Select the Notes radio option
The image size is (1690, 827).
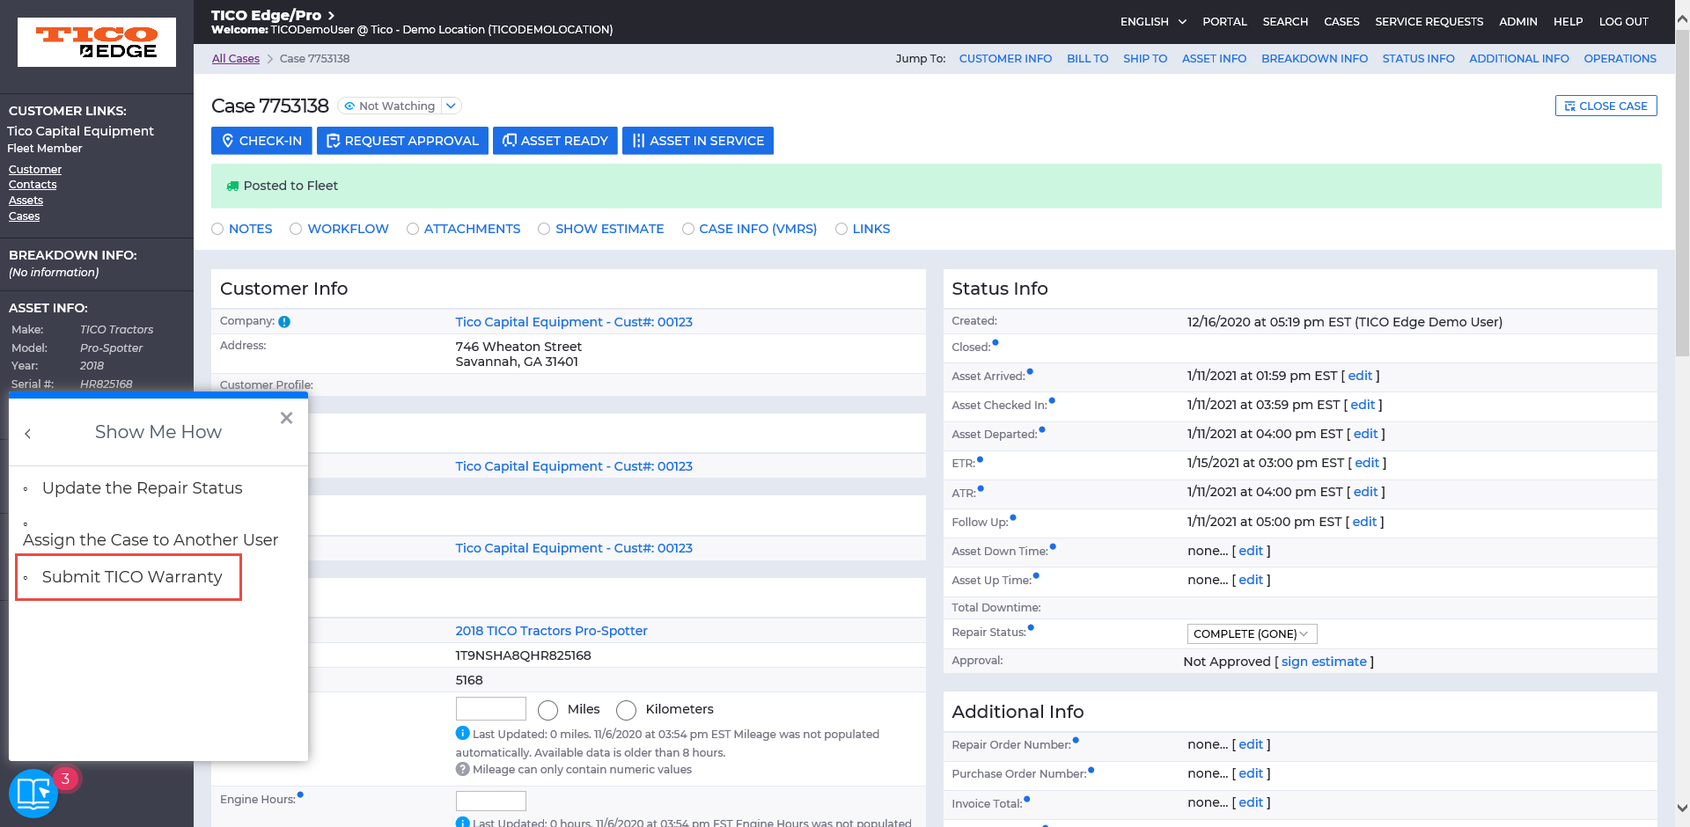coord(217,229)
